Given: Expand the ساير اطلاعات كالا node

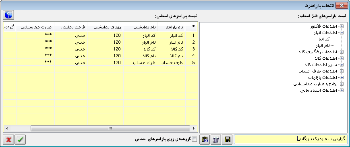Looking at the screenshot, I should point(341,65).
